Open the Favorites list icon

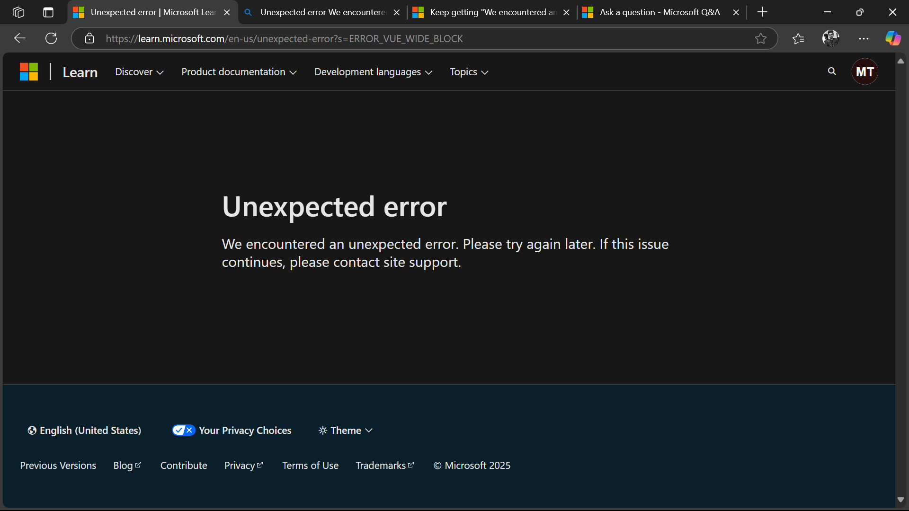pyautogui.click(x=798, y=38)
